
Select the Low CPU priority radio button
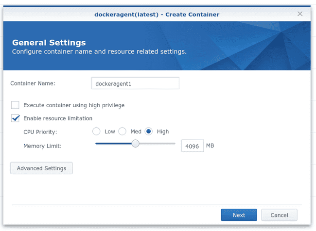(x=96, y=132)
